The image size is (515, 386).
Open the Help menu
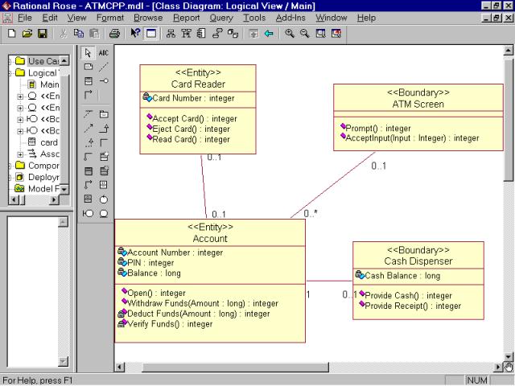[x=367, y=18]
